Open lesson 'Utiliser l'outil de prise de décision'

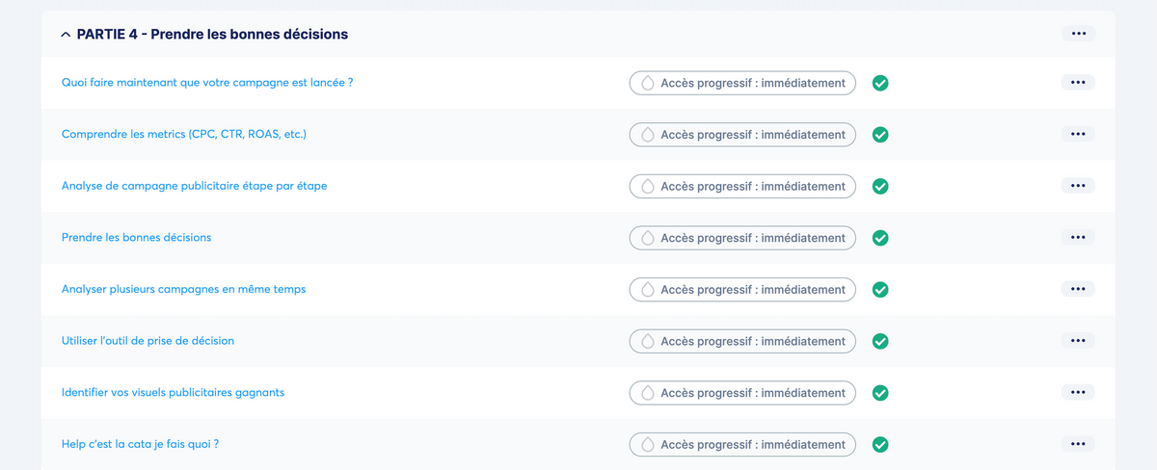[148, 341]
